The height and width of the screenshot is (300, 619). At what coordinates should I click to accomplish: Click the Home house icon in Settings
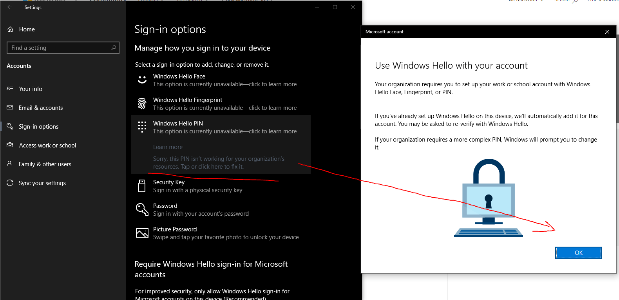(10, 29)
